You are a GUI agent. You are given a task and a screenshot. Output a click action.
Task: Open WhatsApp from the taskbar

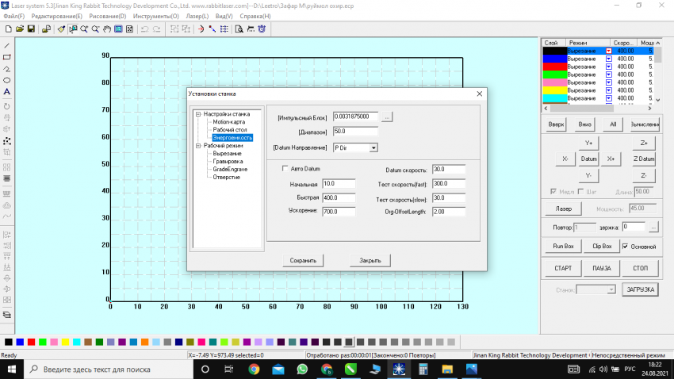pyautogui.click(x=302, y=369)
